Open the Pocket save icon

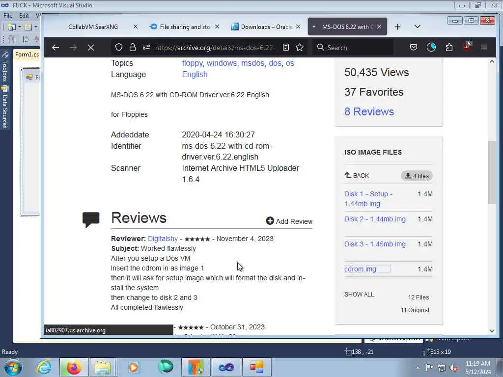(x=414, y=48)
